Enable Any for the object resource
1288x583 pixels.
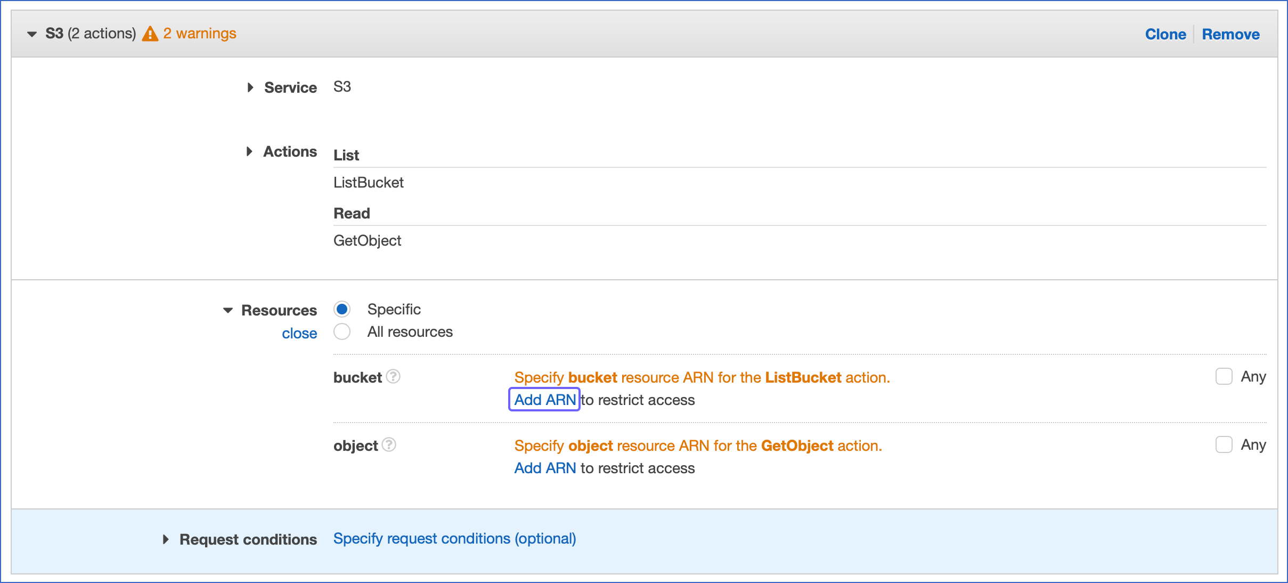point(1224,444)
